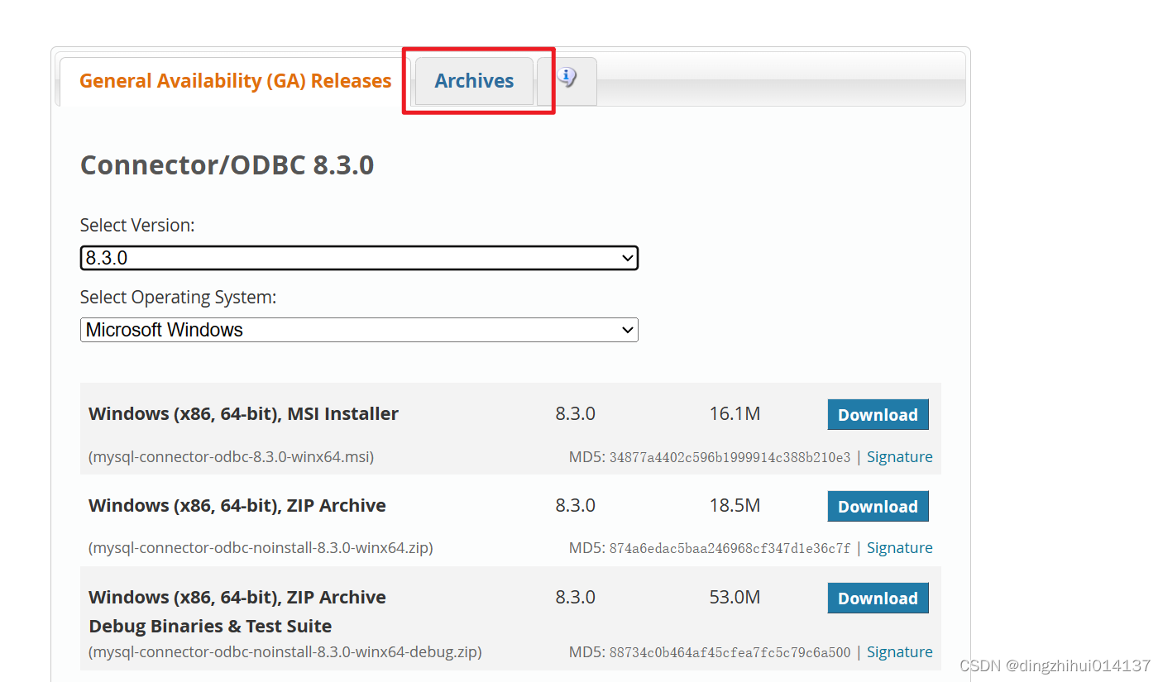The width and height of the screenshot is (1163, 682).
Task: Click the 16.1M file size label
Action: click(735, 413)
